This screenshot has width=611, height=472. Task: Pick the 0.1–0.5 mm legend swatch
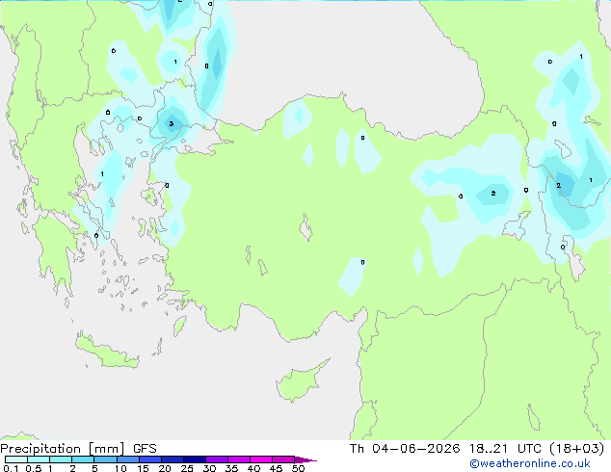pyautogui.click(x=16, y=459)
